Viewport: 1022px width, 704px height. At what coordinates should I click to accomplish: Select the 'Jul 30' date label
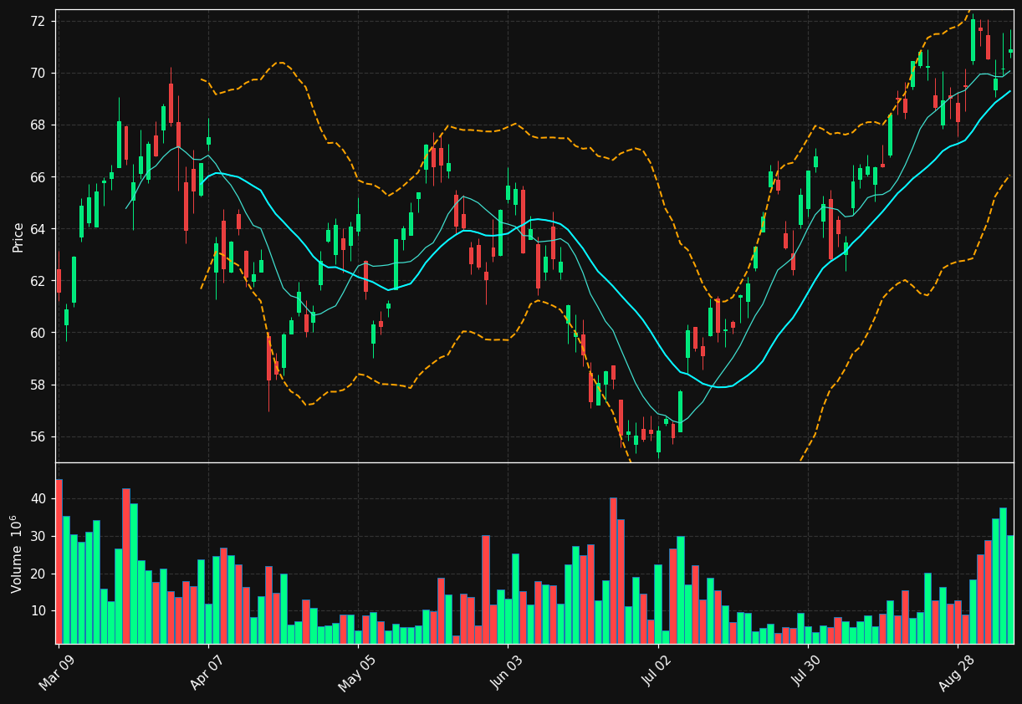click(805, 671)
